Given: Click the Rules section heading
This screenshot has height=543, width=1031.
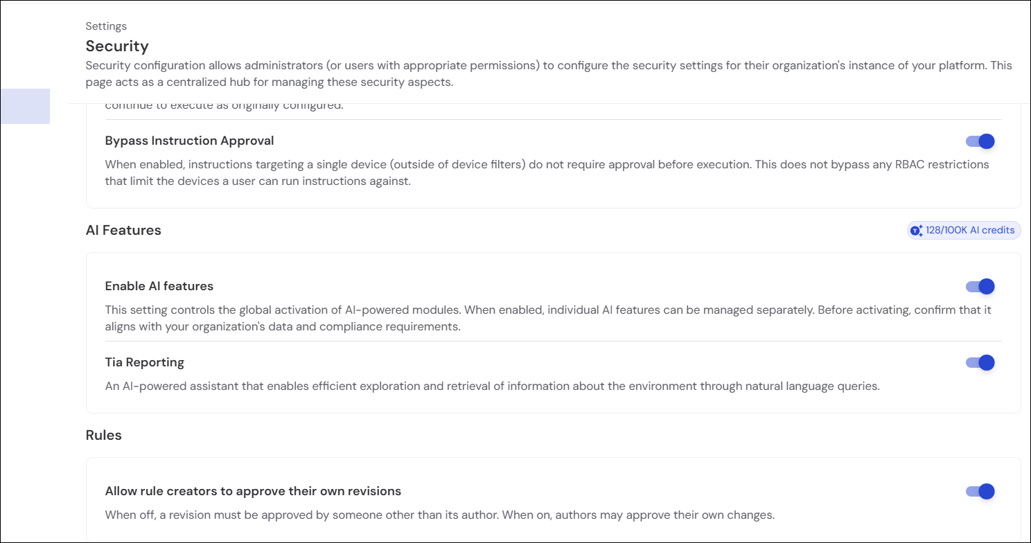Looking at the screenshot, I should (104, 436).
